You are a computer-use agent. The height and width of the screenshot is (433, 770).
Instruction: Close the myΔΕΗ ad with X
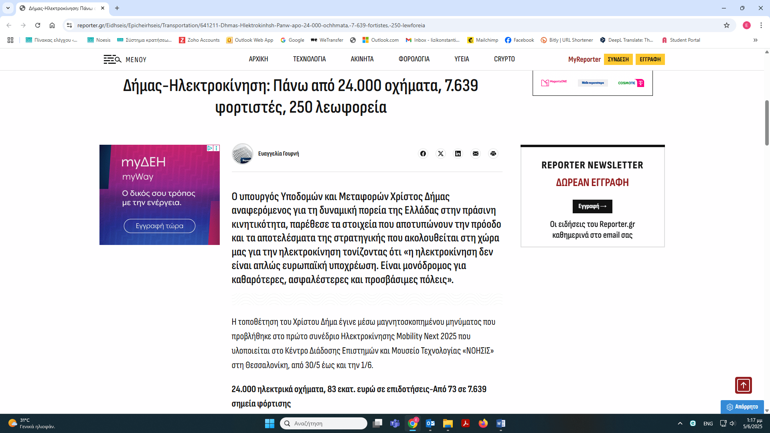(x=217, y=148)
